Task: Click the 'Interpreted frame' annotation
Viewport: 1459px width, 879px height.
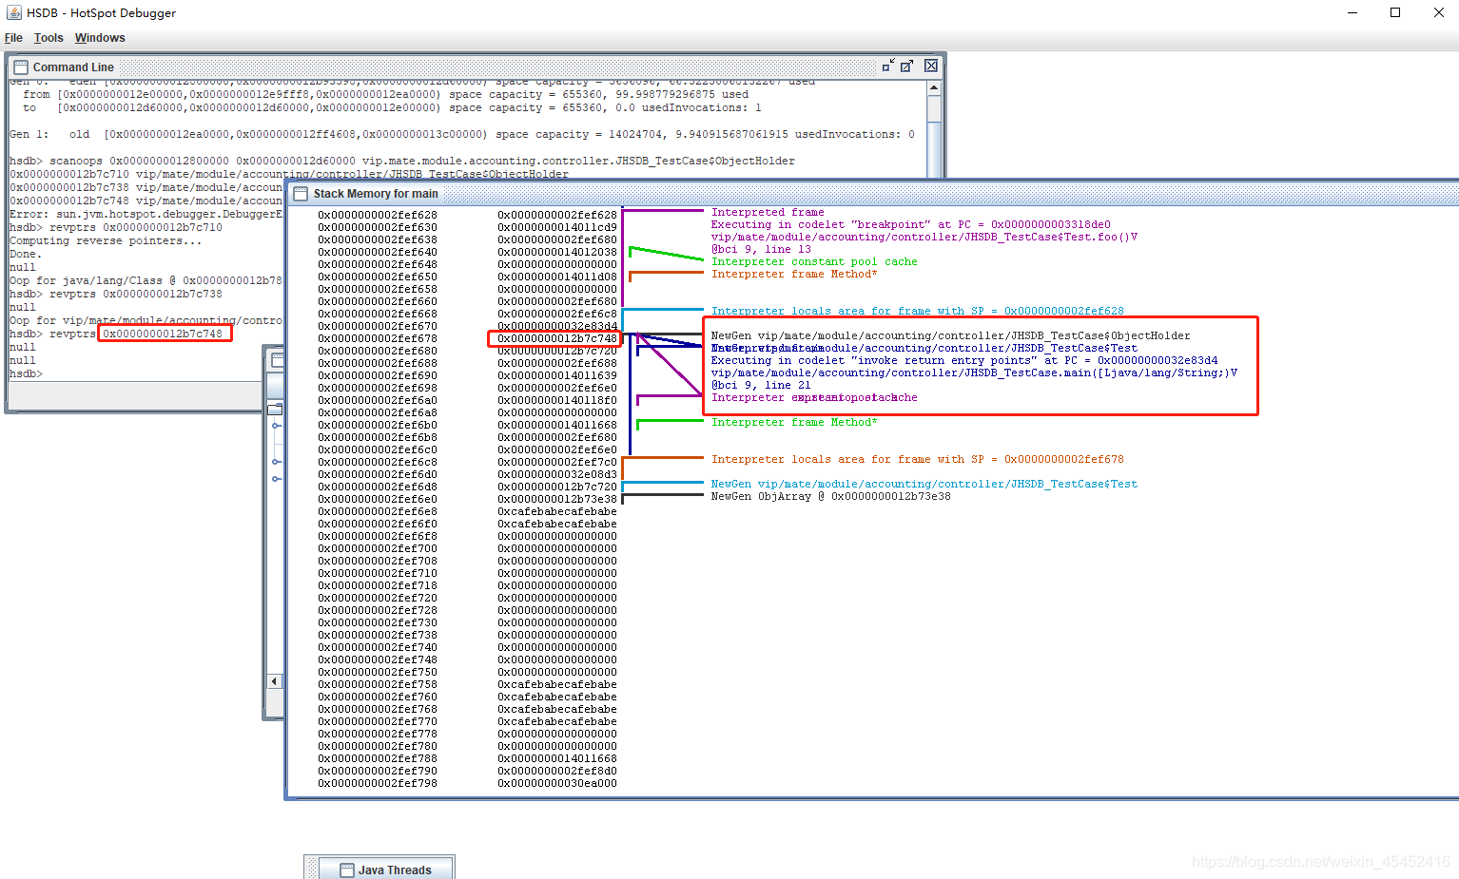Action: click(768, 213)
